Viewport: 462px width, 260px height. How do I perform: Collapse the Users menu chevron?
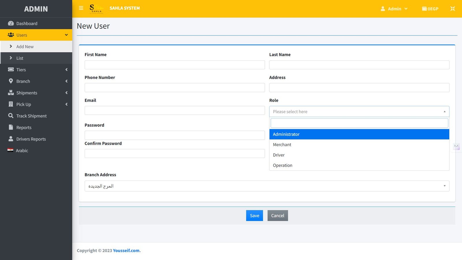[66, 35]
